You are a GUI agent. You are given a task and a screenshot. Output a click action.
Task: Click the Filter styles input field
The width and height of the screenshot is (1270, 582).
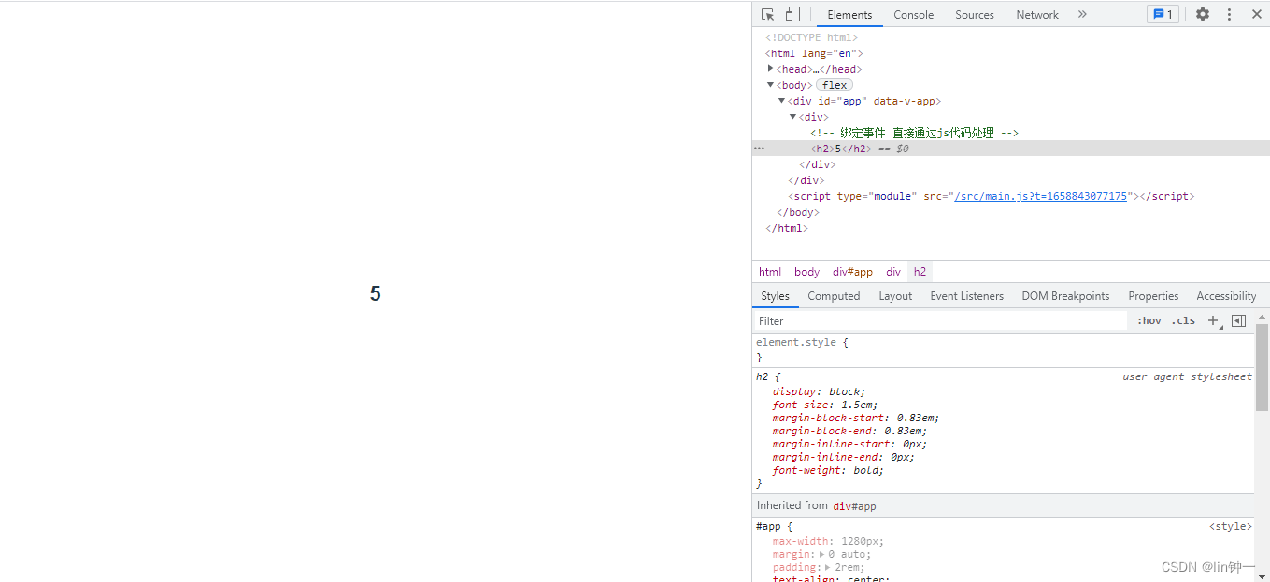pyautogui.click(x=939, y=320)
